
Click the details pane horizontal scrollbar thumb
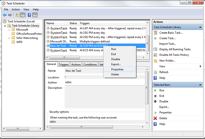tap(82, 127)
